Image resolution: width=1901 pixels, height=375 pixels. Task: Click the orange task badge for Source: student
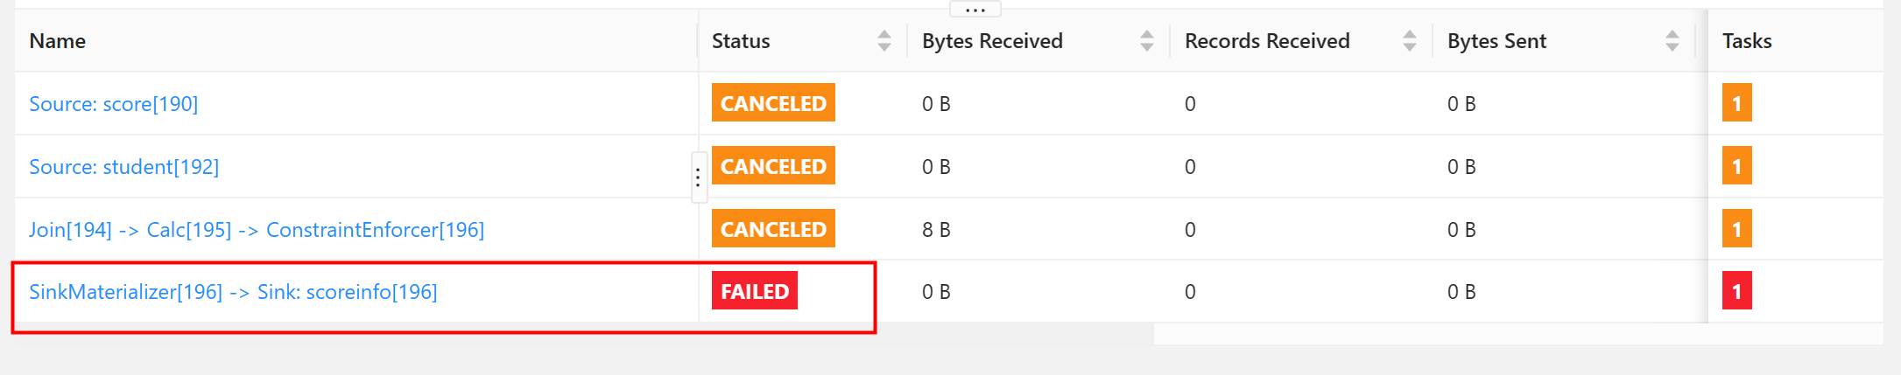pyautogui.click(x=1736, y=166)
